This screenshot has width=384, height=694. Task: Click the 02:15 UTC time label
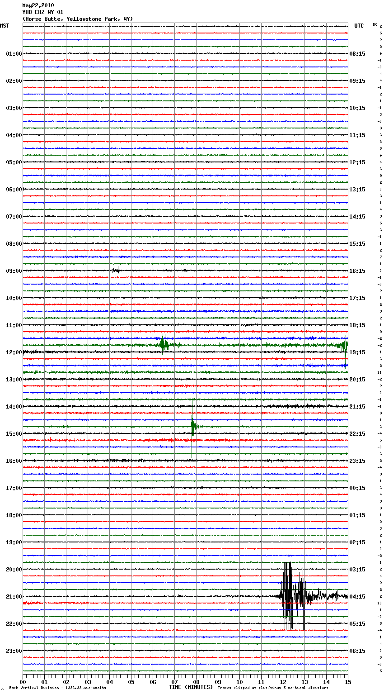[x=357, y=542]
